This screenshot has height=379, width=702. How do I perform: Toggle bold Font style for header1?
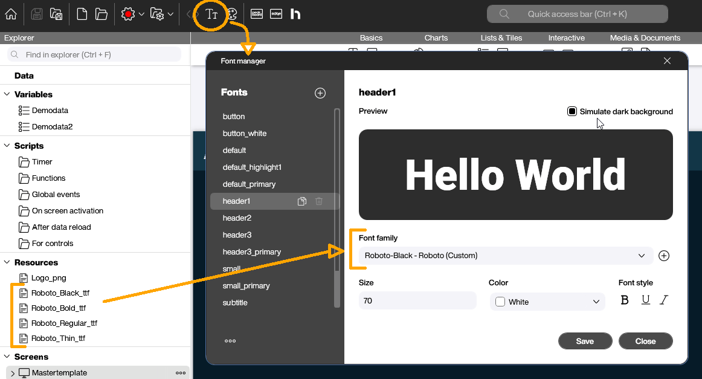(x=625, y=299)
